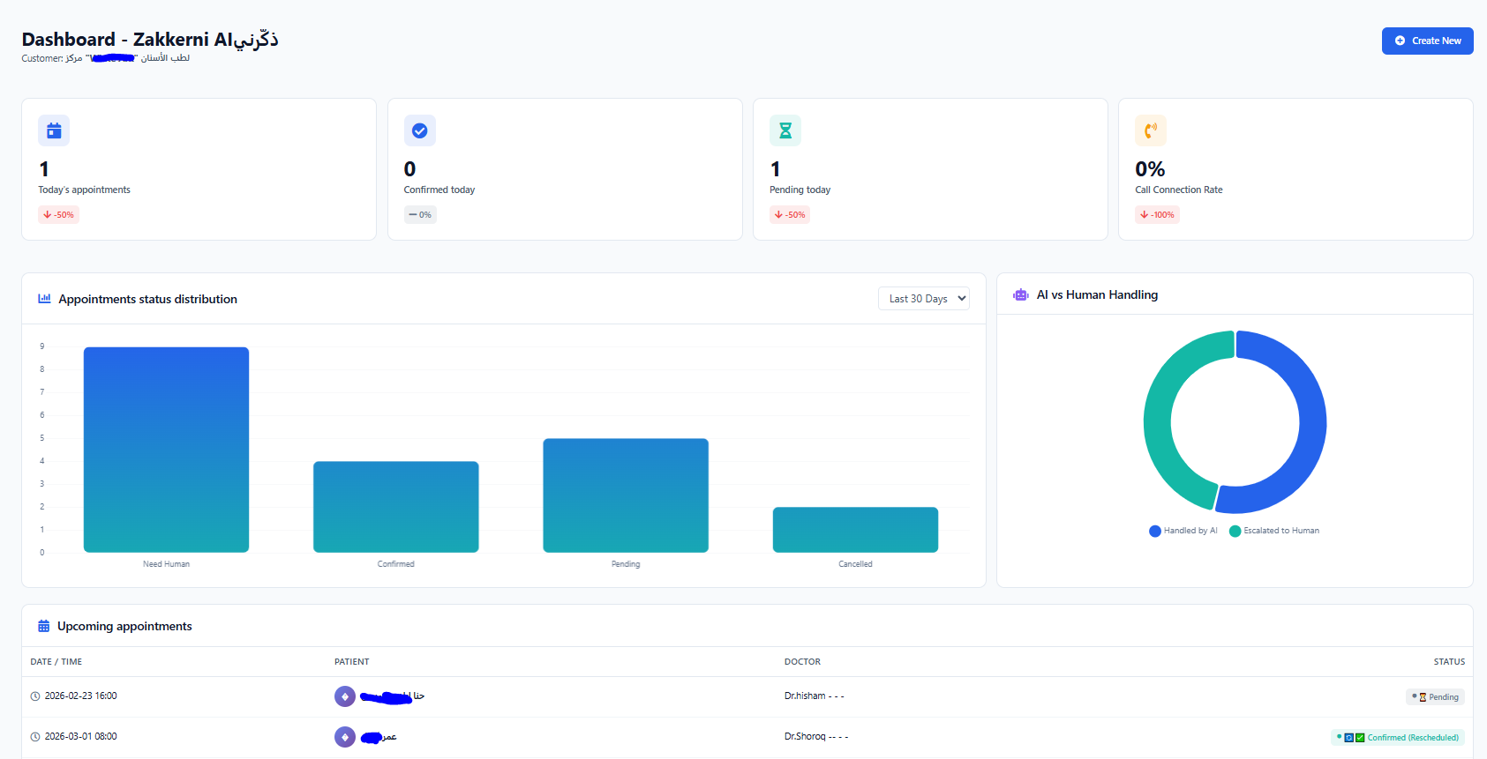Click the clock icon beside 2026-03-01 08:00

[x=35, y=737]
